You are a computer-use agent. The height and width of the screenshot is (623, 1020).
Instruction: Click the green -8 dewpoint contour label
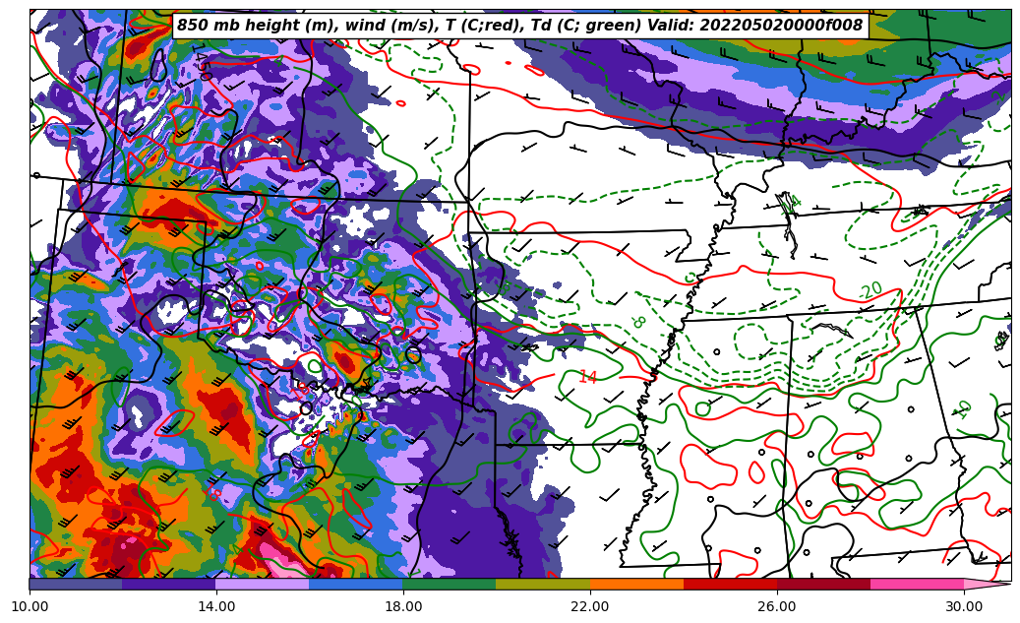638,321
